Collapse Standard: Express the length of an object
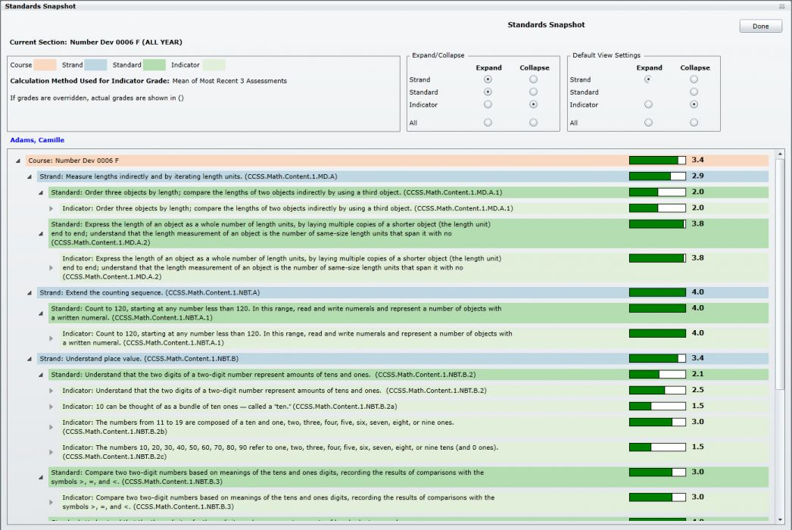 pyautogui.click(x=41, y=233)
